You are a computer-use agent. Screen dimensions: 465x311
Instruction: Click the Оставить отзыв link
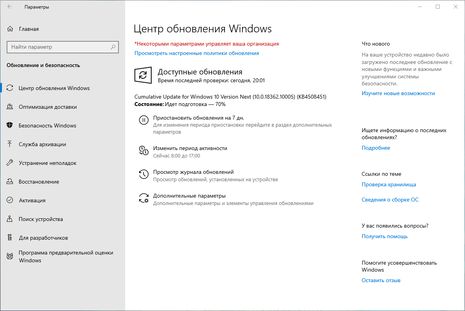tap(381, 280)
